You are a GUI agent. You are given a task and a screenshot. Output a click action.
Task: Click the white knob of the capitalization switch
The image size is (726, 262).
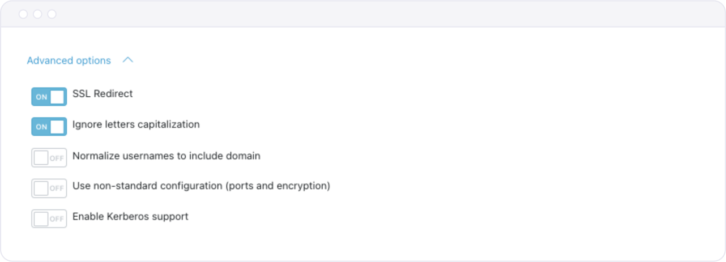pyautogui.click(x=57, y=127)
